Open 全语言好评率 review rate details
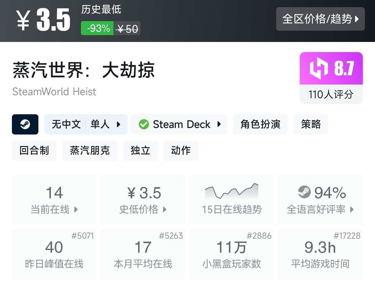This screenshot has height=283, width=375. [320, 200]
